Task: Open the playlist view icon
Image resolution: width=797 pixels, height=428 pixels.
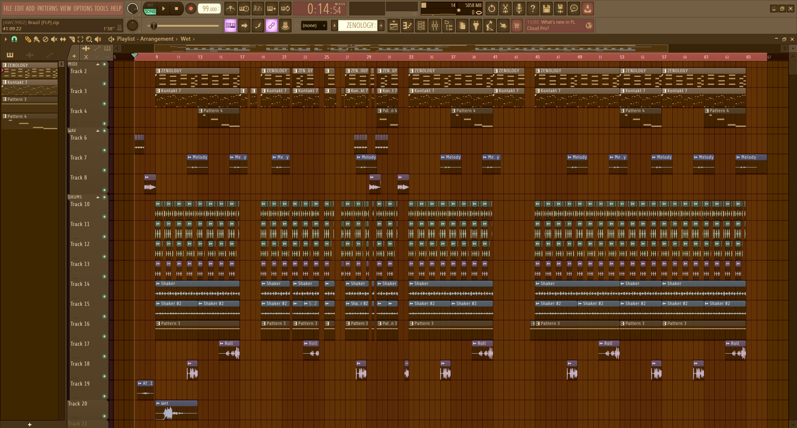Action: tap(394, 26)
